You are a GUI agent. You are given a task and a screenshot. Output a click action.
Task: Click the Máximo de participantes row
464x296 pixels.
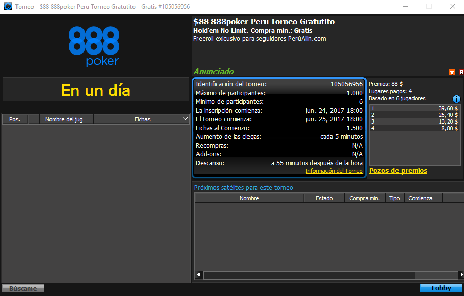(x=279, y=93)
